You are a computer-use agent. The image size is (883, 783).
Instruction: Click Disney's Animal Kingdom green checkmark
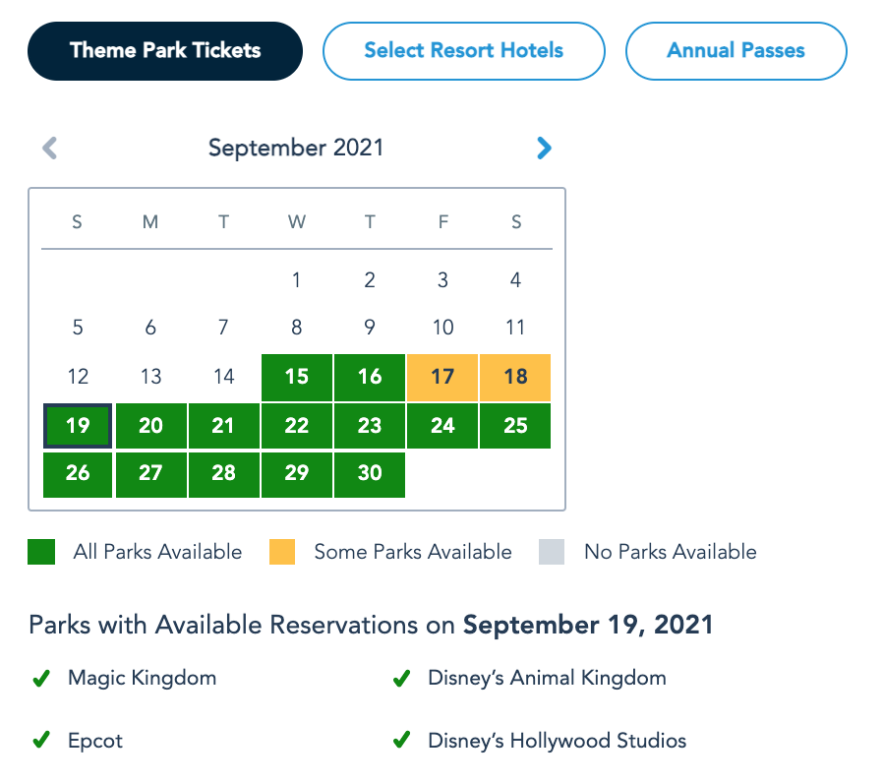[401, 679]
